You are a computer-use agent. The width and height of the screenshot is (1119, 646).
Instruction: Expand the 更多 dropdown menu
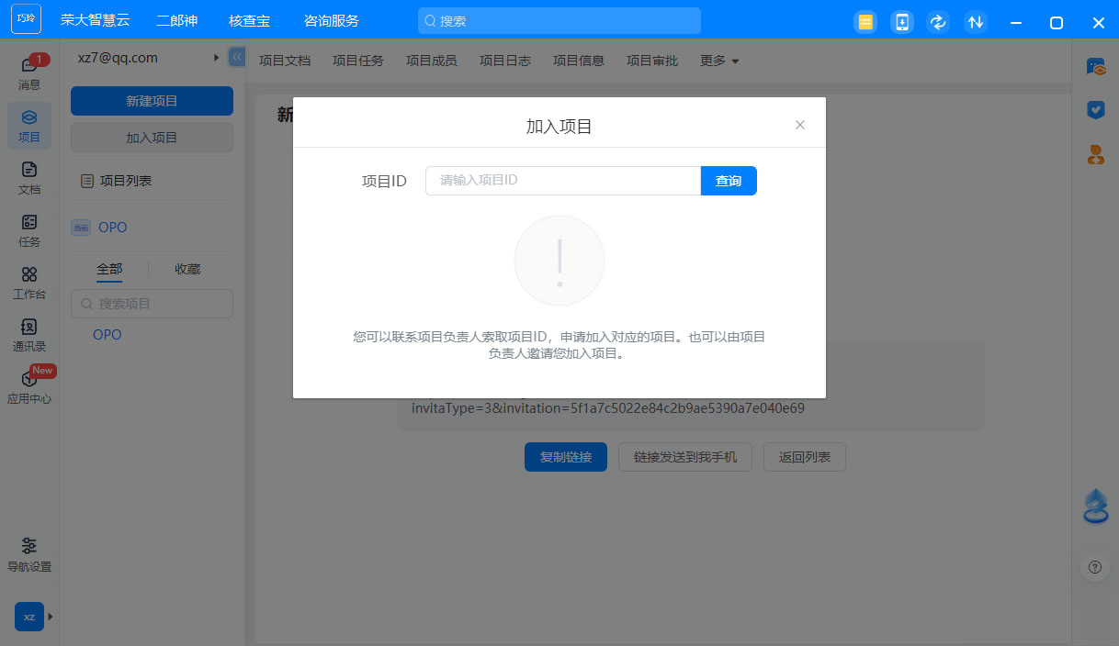[x=719, y=61]
